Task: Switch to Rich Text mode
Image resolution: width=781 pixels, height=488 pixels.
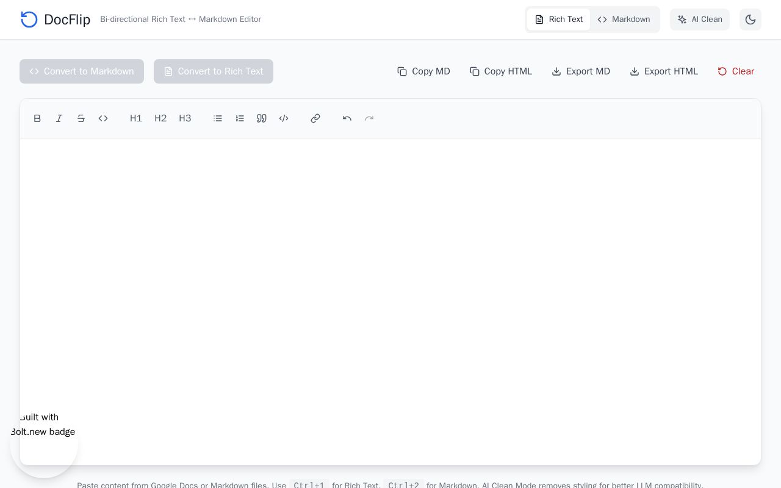Action: tap(558, 20)
